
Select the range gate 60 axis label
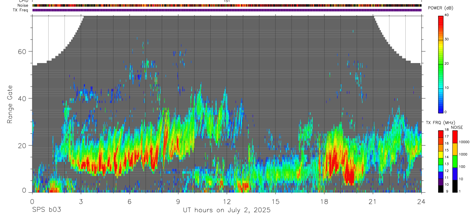pyautogui.click(x=22, y=52)
